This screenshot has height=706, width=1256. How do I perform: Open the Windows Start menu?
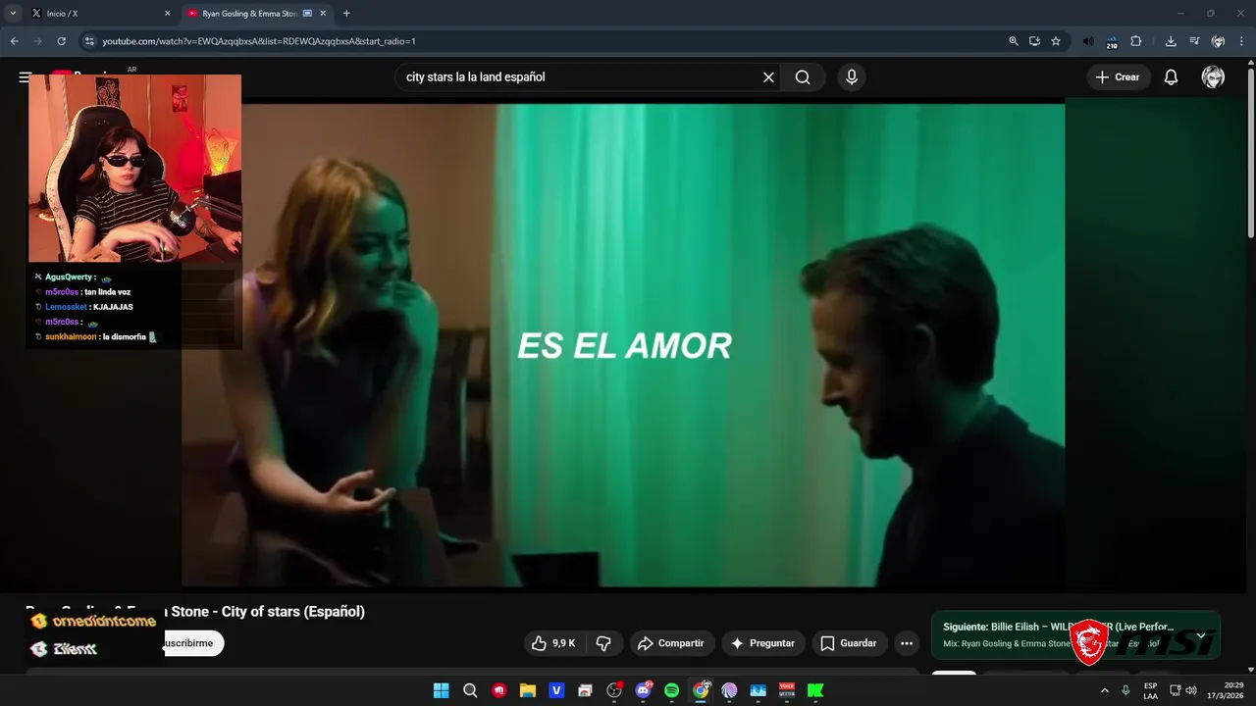click(x=442, y=690)
